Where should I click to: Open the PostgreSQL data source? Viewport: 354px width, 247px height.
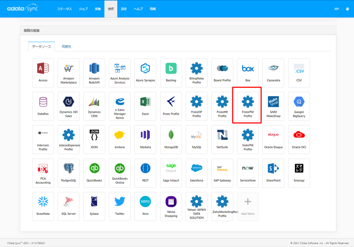(x=68, y=173)
